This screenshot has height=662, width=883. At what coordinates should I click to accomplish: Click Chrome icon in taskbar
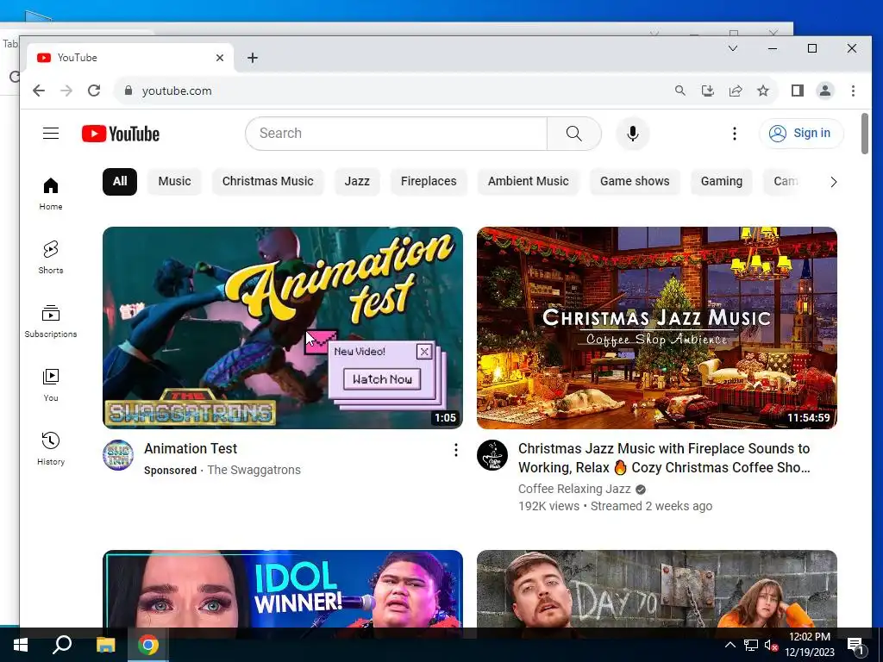click(148, 645)
